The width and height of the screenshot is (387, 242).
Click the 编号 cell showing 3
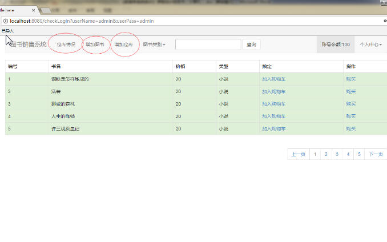tap(27, 104)
